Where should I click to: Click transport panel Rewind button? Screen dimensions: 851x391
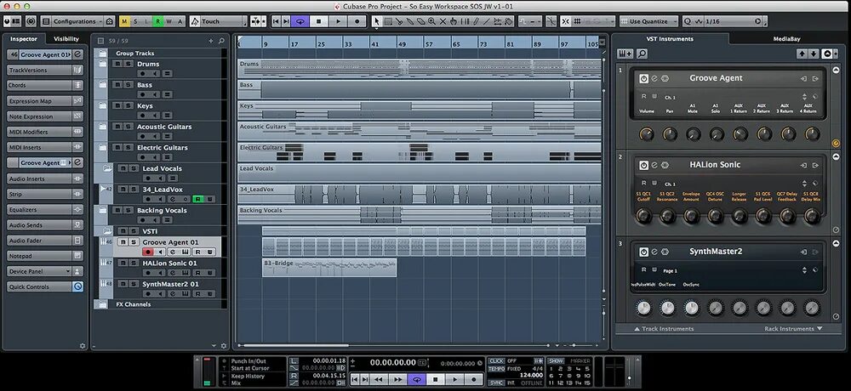[379, 380]
